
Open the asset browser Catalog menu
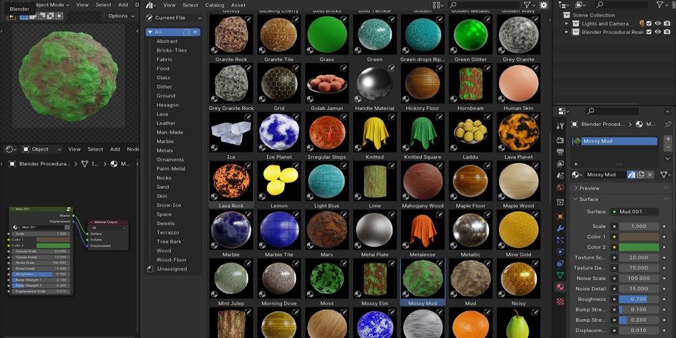click(x=215, y=5)
